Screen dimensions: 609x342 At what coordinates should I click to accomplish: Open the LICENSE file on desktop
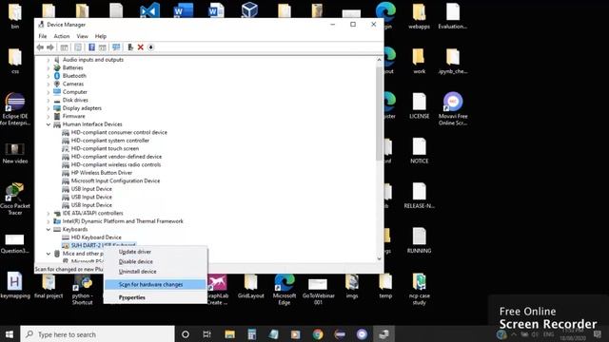[419, 105]
